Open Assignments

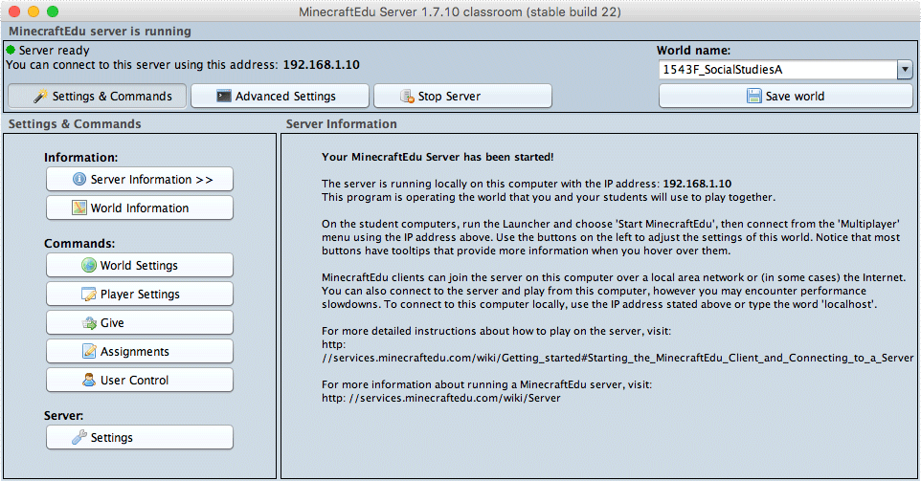point(140,351)
